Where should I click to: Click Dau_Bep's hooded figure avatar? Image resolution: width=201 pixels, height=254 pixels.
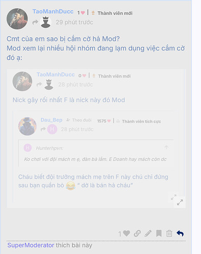(27, 126)
